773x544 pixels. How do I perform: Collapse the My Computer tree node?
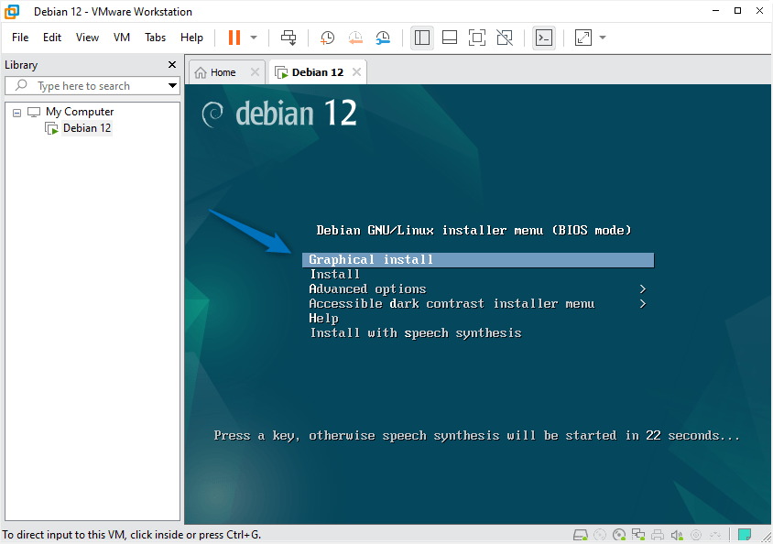[x=16, y=111]
